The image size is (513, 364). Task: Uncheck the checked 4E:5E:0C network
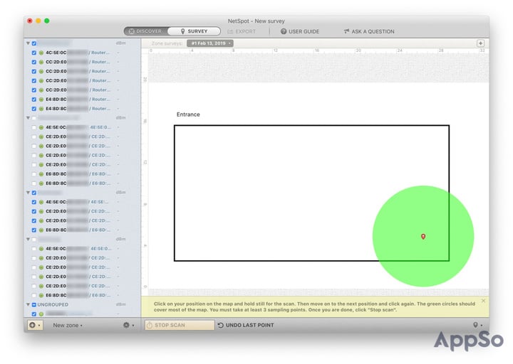(x=34, y=202)
